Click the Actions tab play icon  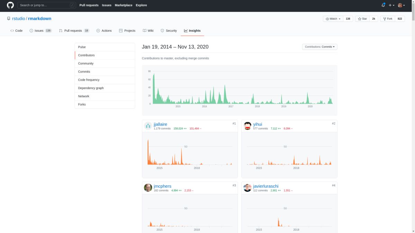(x=98, y=31)
